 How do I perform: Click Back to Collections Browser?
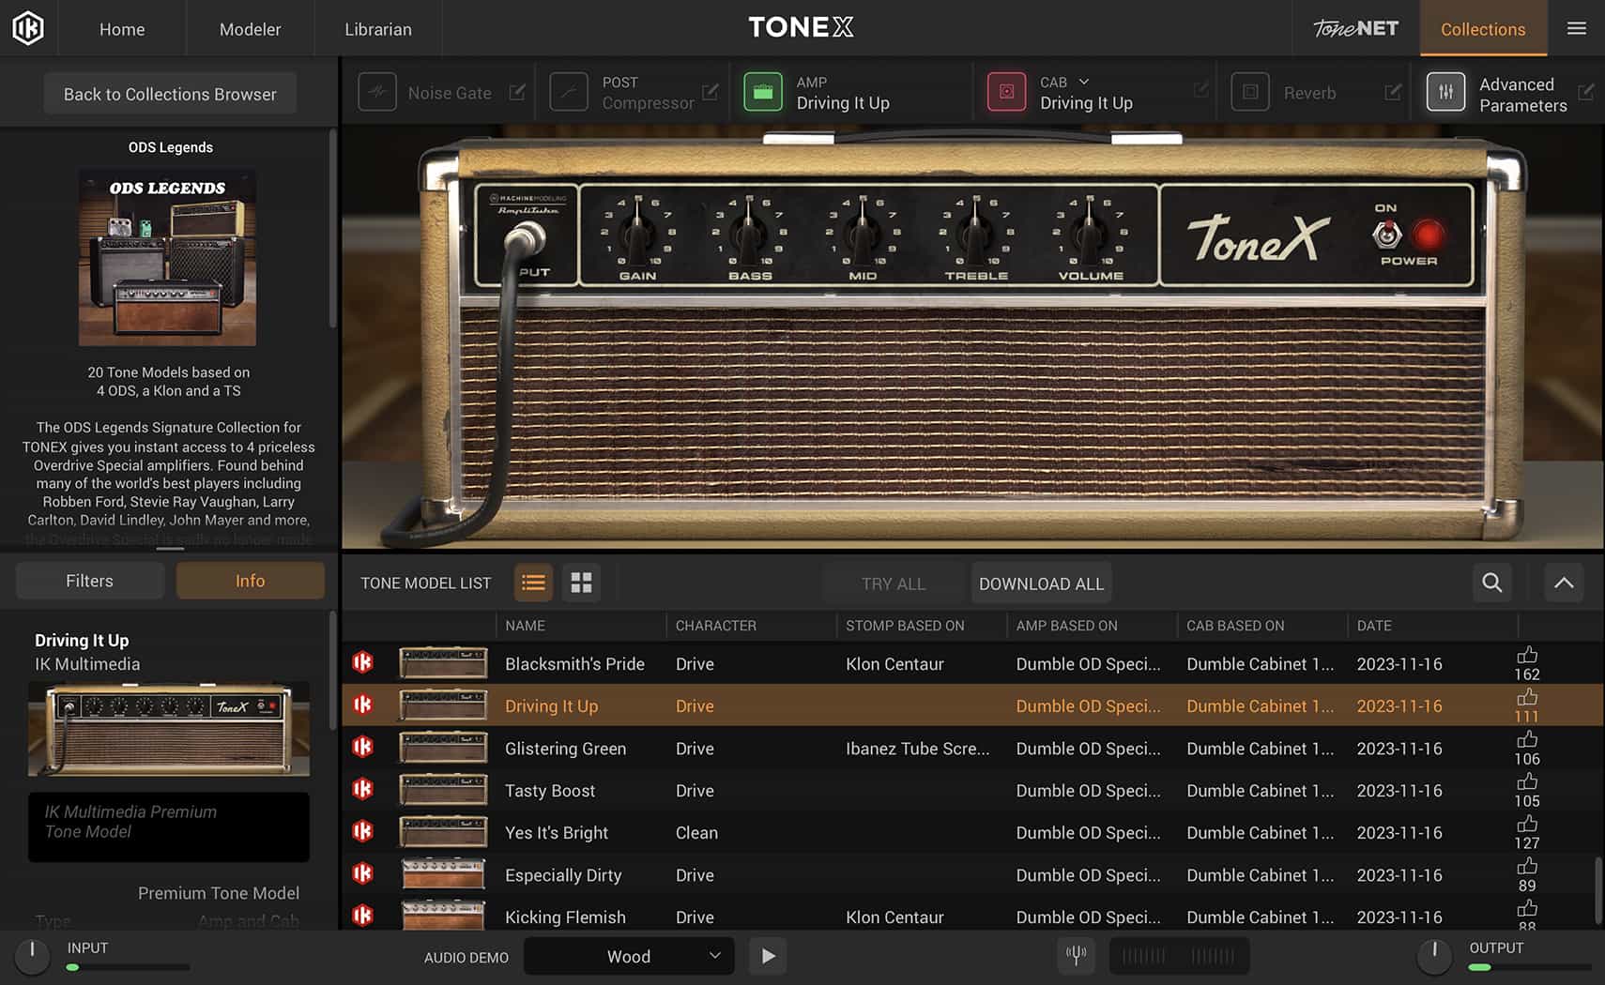[169, 93]
